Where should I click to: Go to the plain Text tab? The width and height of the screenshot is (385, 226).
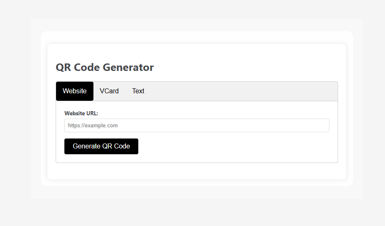tap(138, 91)
